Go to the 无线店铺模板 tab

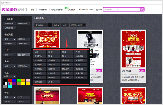click(57, 10)
